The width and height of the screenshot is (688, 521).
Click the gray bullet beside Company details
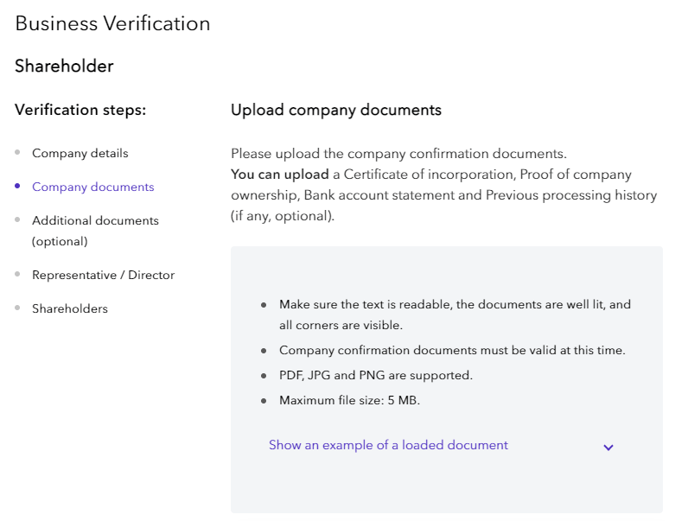pos(17,152)
